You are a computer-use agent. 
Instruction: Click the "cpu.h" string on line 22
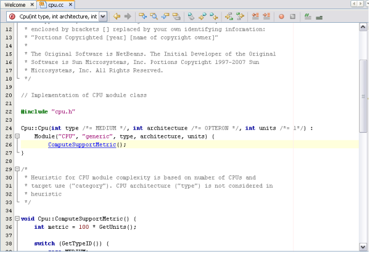(x=64, y=111)
